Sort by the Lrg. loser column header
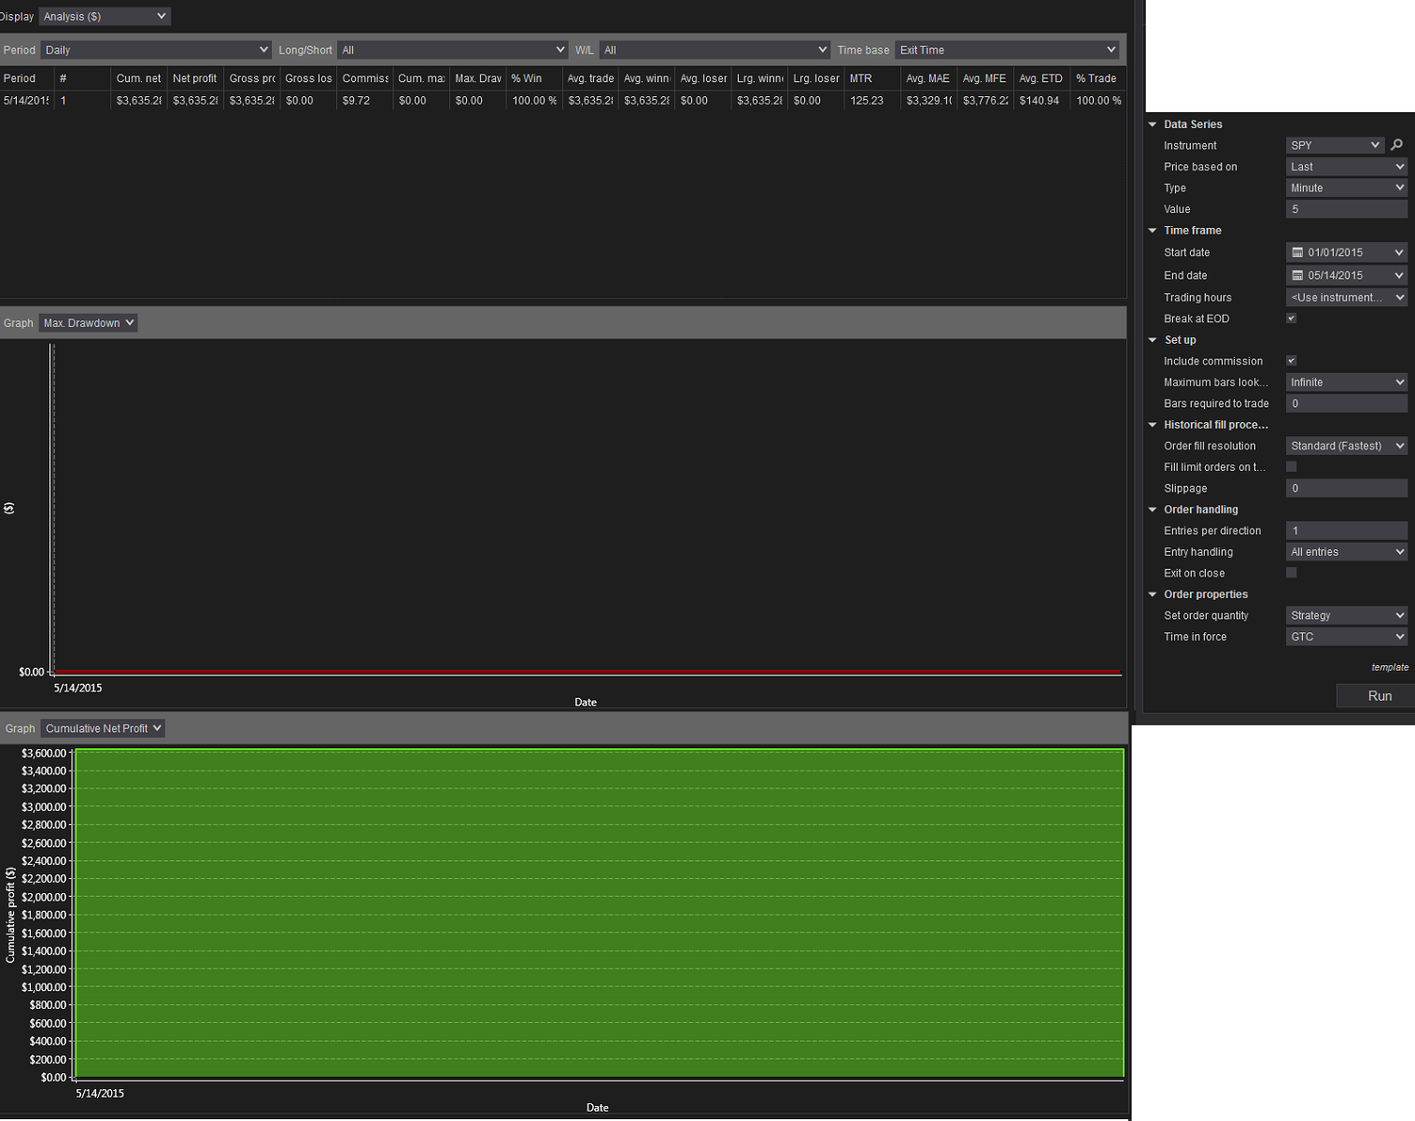1415x1121 pixels. tap(815, 78)
